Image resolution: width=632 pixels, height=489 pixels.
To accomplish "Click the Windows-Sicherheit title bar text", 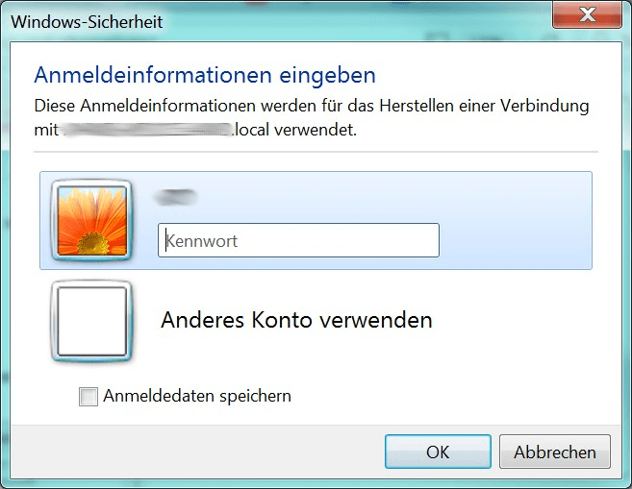I will (x=87, y=22).
